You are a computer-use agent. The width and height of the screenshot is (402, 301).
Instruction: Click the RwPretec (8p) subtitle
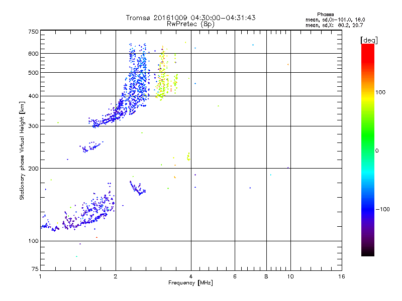[x=190, y=24]
